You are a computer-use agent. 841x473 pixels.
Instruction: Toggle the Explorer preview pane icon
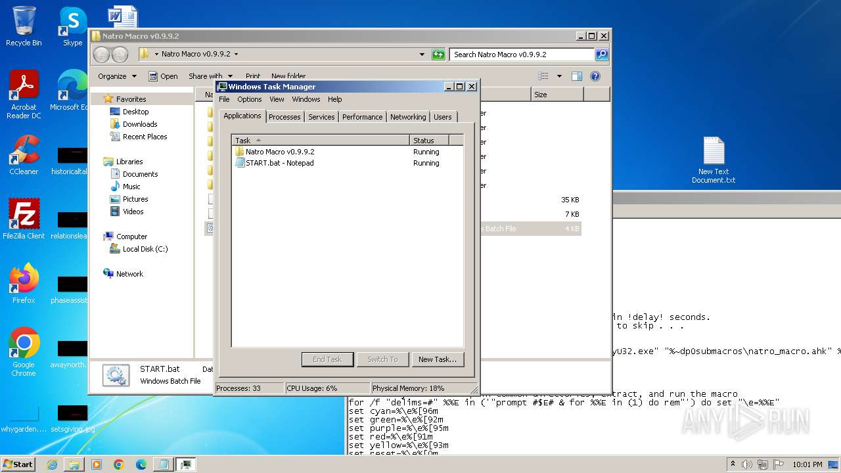click(x=576, y=76)
